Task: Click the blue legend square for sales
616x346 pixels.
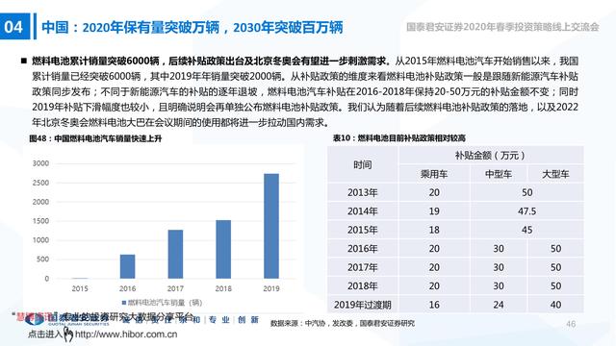Action: coord(124,303)
